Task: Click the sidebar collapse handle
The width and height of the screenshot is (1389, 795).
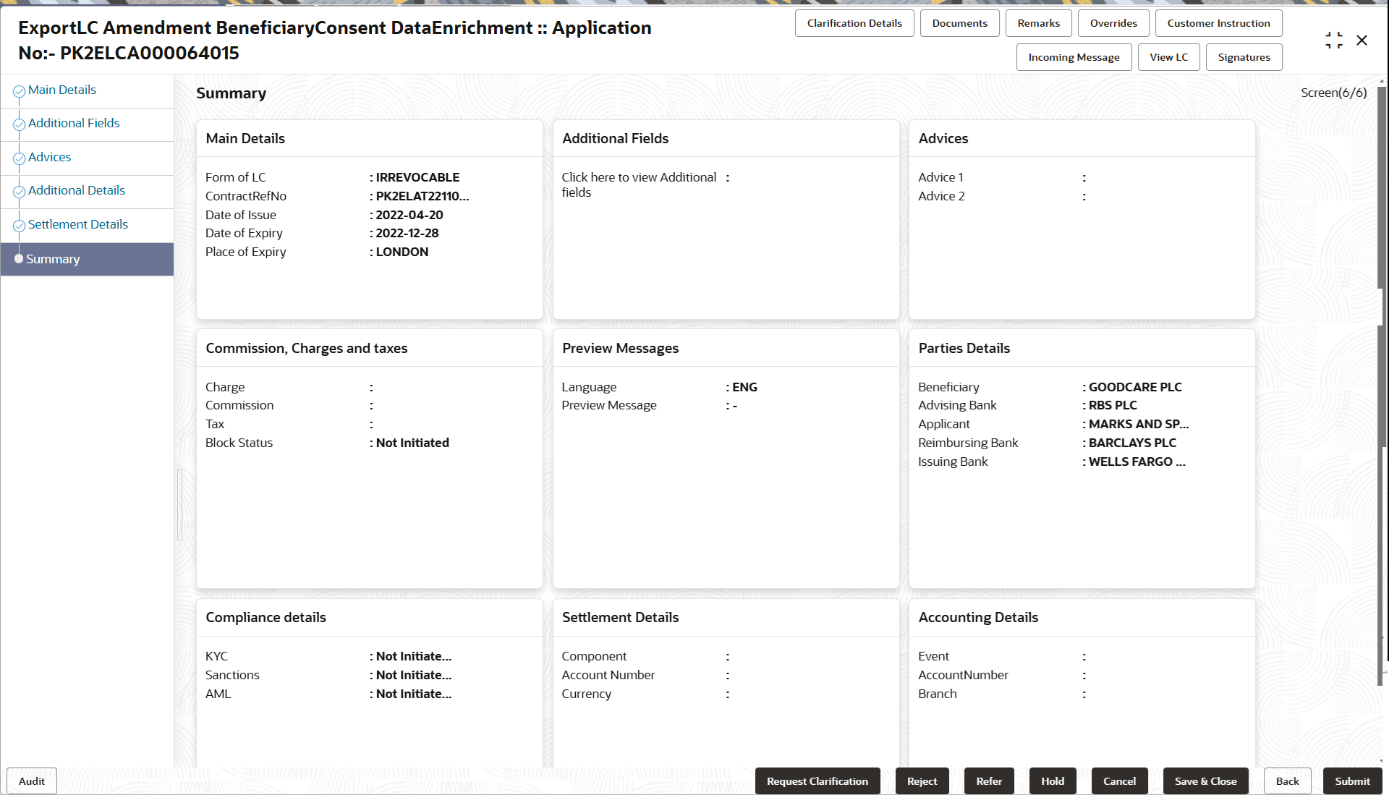Action: [x=179, y=504]
